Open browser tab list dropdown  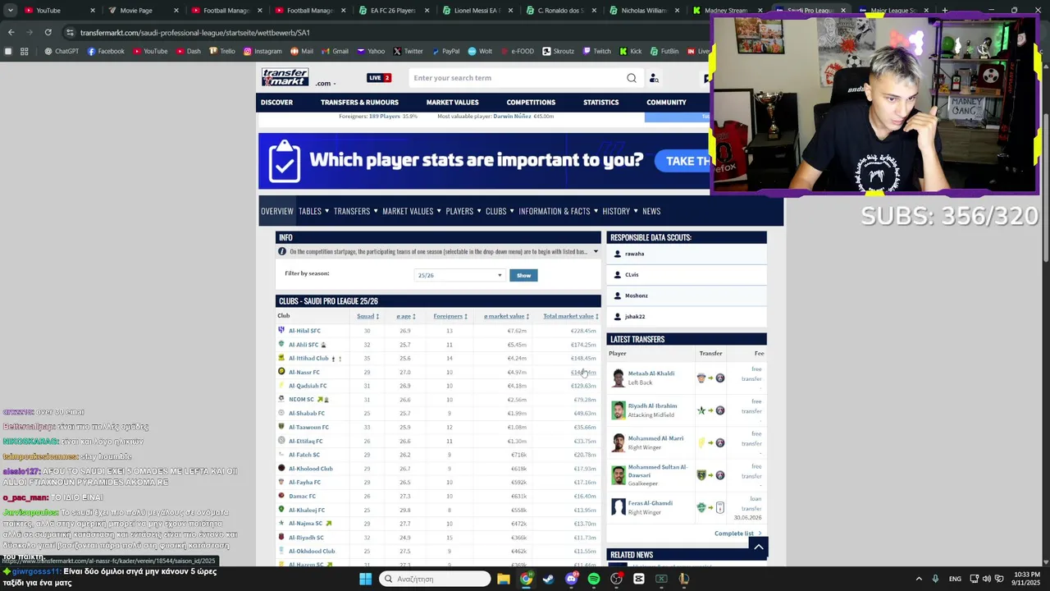click(x=10, y=11)
